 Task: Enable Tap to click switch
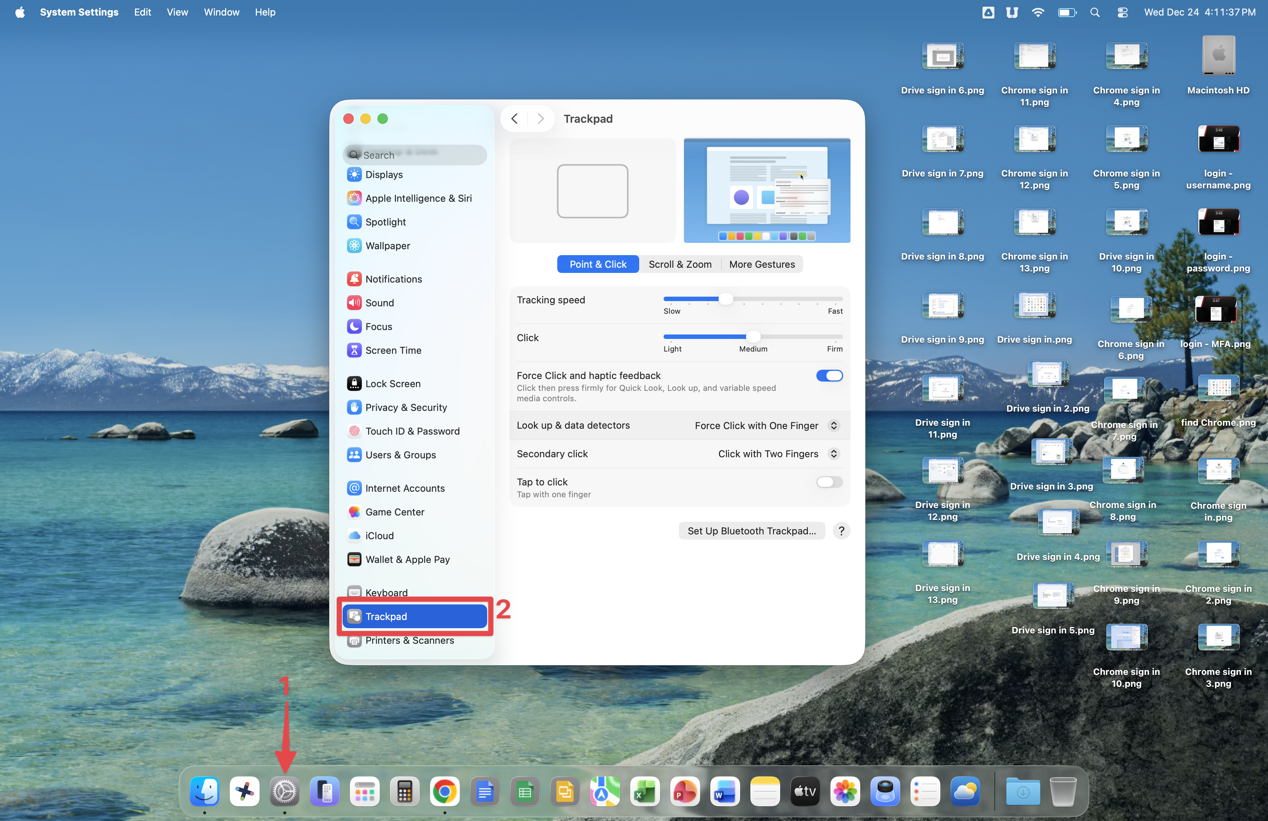[829, 482]
